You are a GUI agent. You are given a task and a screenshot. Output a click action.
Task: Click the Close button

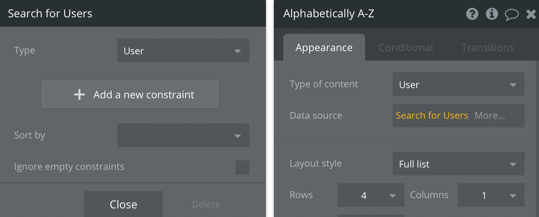[x=124, y=204]
